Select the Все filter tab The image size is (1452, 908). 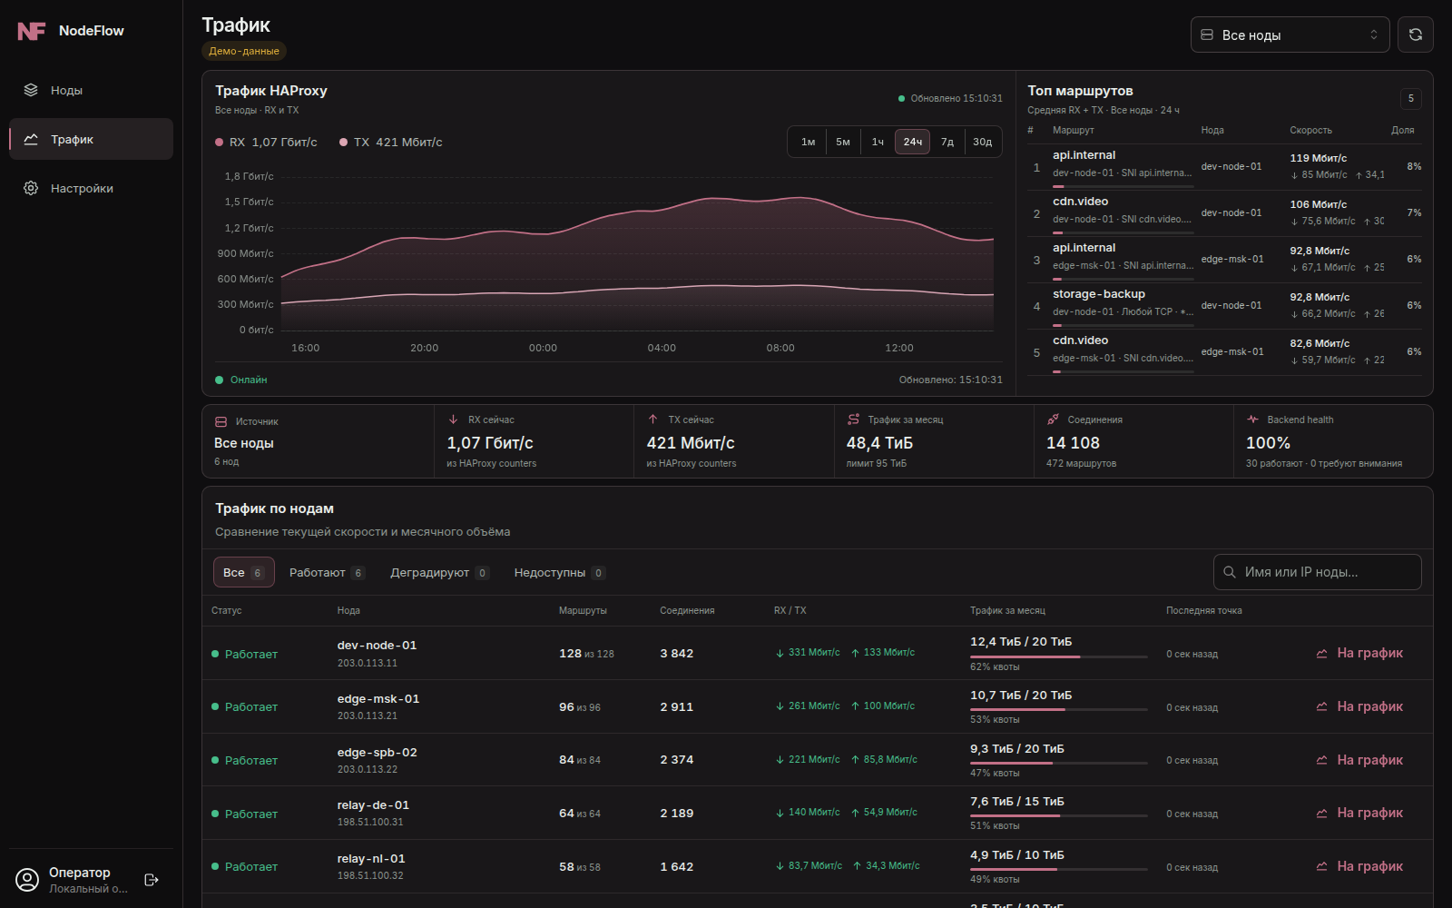243,572
